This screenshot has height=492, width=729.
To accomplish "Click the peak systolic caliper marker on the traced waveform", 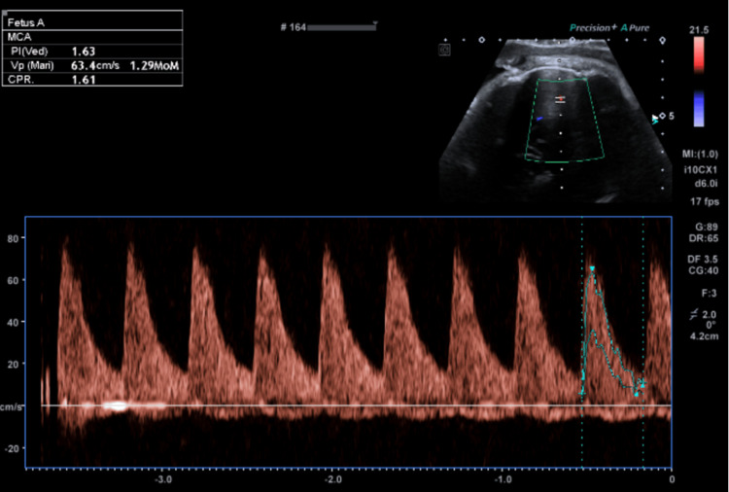I will [592, 268].
